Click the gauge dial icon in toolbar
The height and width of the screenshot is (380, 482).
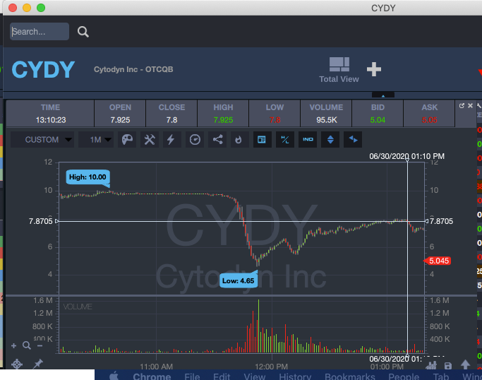tap(195, 140)
